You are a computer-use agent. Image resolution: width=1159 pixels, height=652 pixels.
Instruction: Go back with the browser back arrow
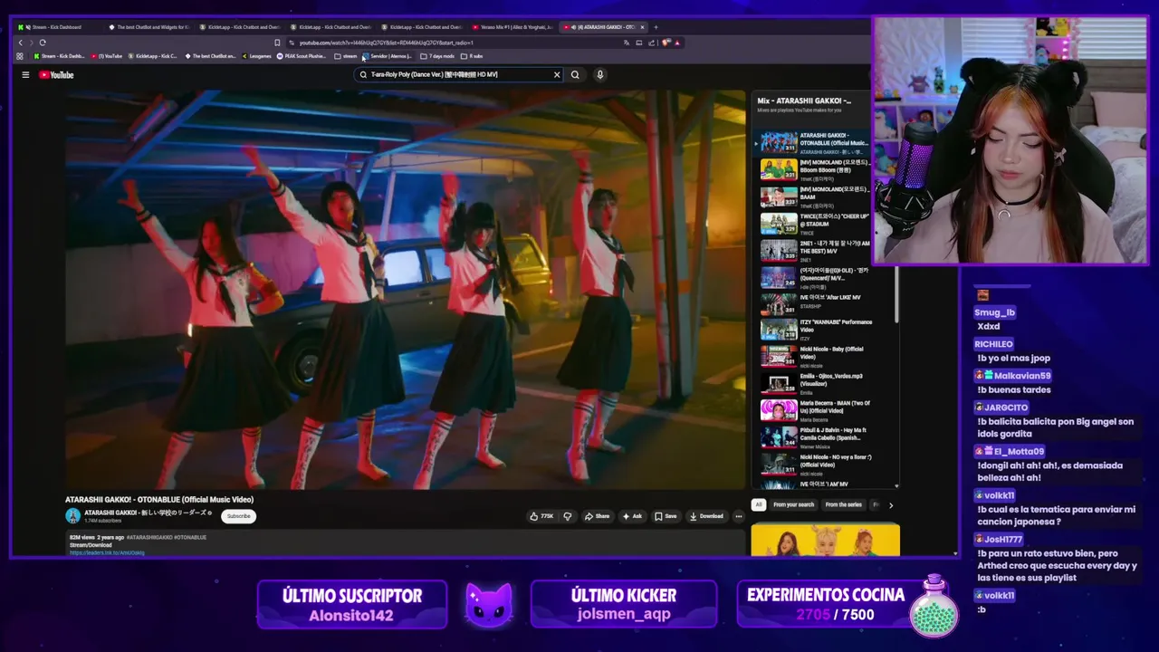pos(20,43)
